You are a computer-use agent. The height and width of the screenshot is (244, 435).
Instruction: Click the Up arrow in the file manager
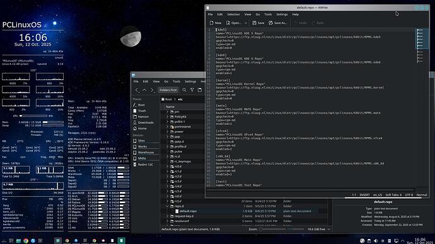click(x=144, y=90)
